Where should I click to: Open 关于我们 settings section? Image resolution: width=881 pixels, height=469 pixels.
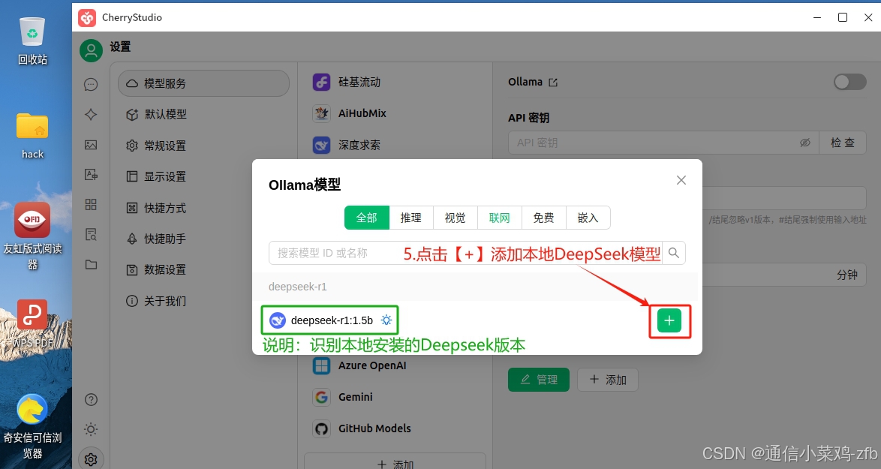coord(203,301)
